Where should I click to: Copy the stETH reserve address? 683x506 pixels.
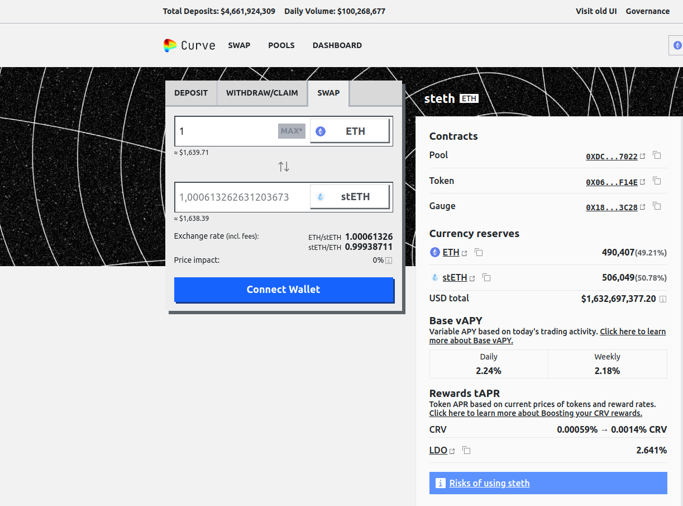pyautogui.click(x=486, y=278)
